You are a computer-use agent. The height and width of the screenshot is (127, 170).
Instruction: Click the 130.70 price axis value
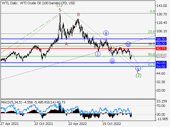click(162, 14)
